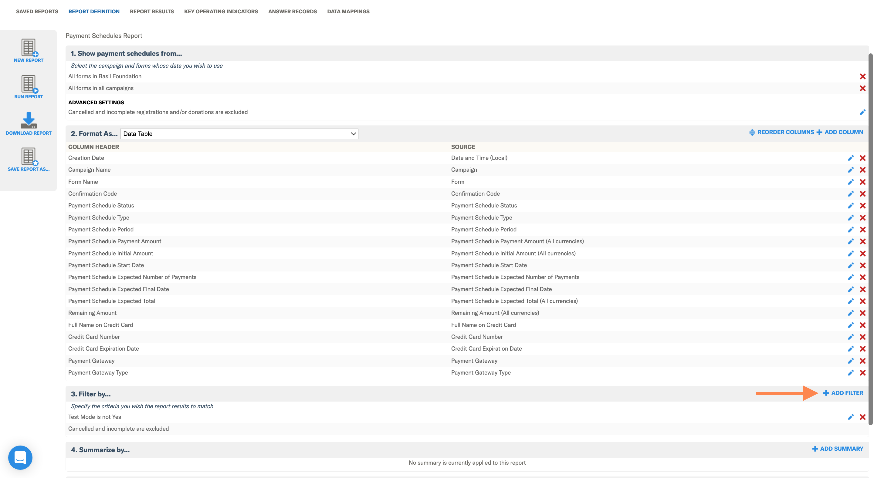The image size is (874, 478).
Task: Switch to the Saved Reports tab
Action: (x=37, y=12)
